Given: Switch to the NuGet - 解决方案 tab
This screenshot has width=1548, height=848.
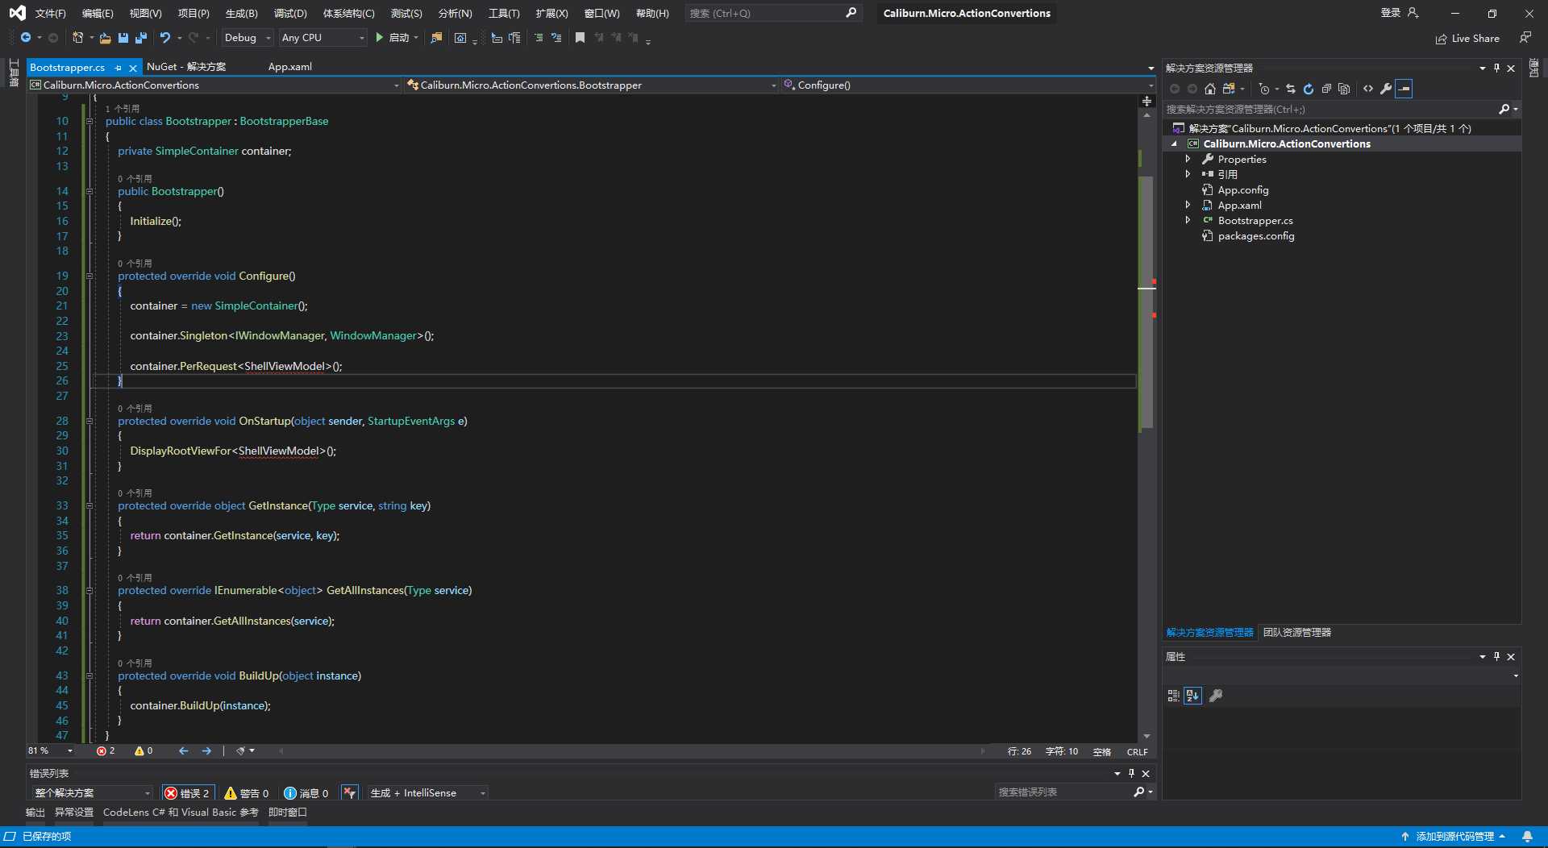Looking at the screenshot, I should 186,67.
